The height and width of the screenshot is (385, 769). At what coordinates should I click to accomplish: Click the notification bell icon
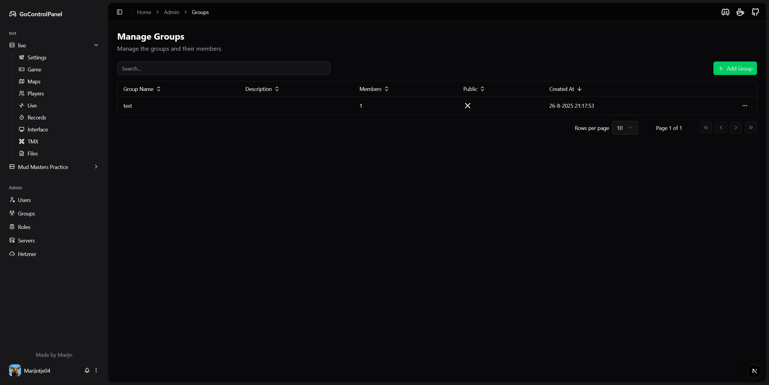pos(87,370)
